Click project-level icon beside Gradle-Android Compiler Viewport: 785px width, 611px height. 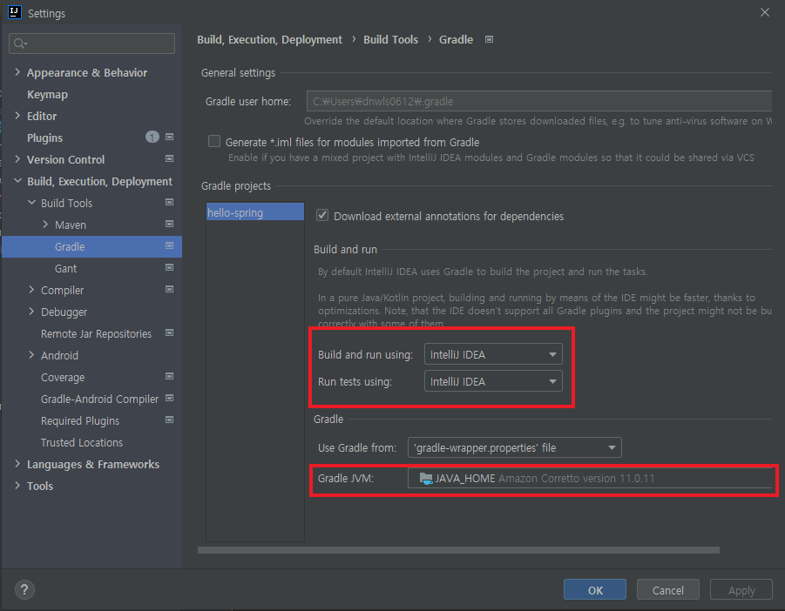pos(169,399)
